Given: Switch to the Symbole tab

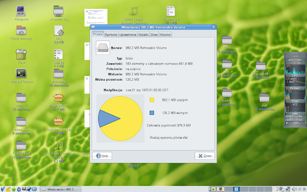Looking at the screenshot, I should pos(111,35).
